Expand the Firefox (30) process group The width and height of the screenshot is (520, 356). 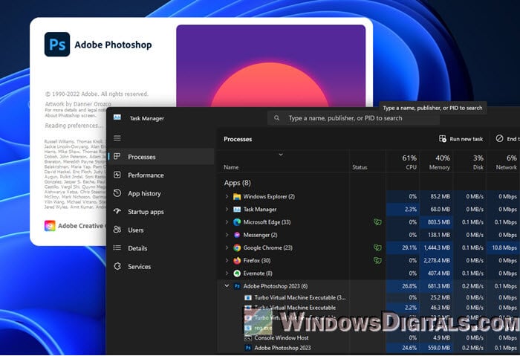pyautogui.click(x=227, y=260)
